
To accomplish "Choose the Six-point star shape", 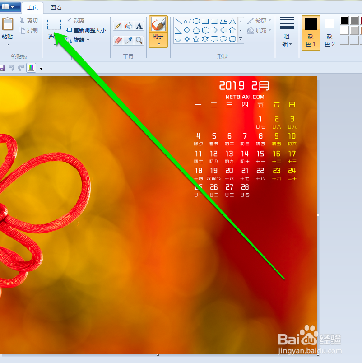I will click(205, 39).
